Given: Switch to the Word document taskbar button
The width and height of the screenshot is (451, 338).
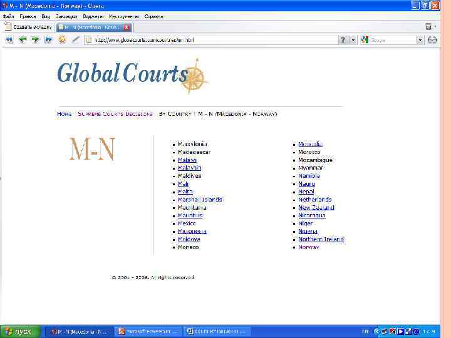Looking at the screenshot, I should [217, 332].
